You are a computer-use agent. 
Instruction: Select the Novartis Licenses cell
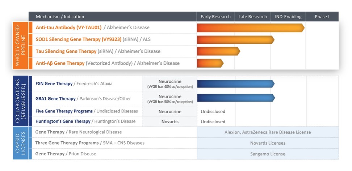[x=268, y=143]
